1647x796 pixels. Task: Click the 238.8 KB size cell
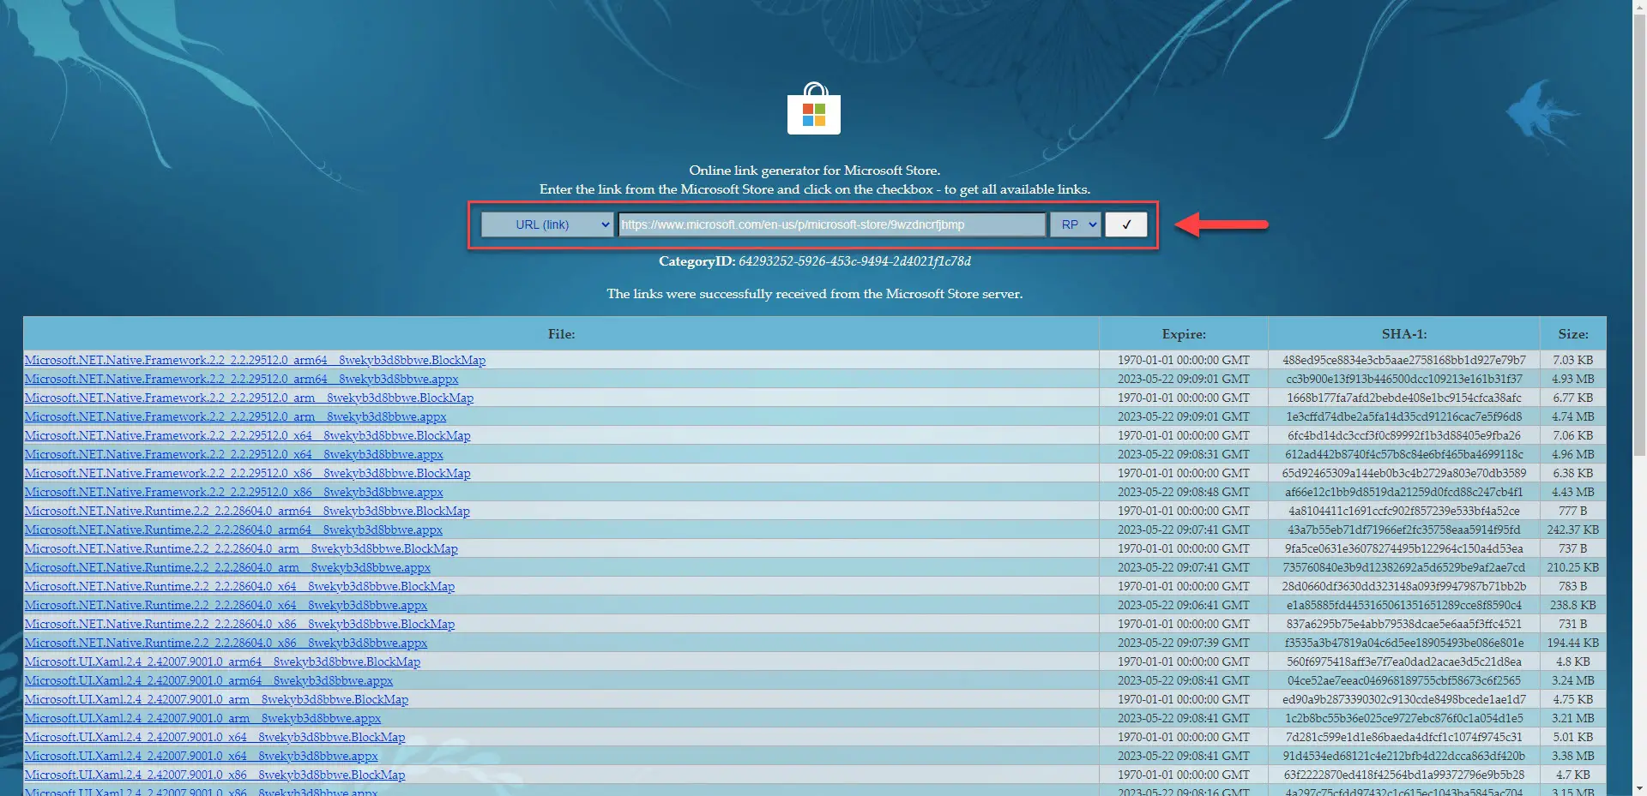[1572, 605]
